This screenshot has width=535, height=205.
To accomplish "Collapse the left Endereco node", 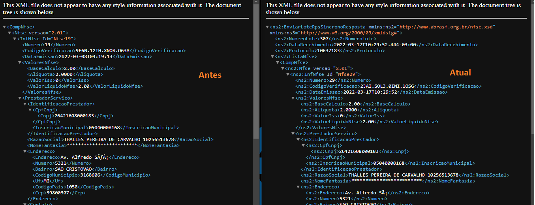I will coord(24,151).
